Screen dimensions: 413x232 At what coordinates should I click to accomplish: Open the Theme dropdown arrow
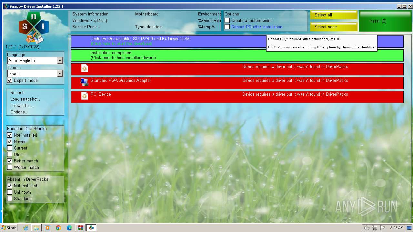(x=60, y=73)
